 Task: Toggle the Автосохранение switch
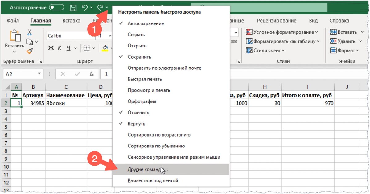click(57, 7)
